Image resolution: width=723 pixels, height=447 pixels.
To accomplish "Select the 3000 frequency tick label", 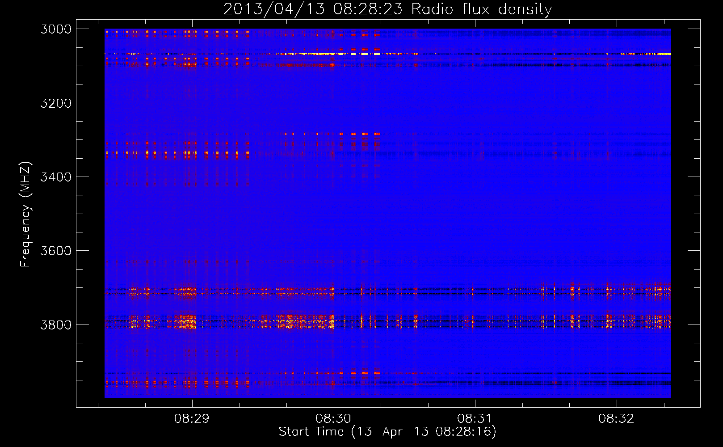I will coord(56,29).
